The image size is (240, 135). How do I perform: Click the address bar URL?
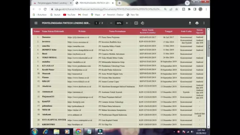(x=107, y=9)
